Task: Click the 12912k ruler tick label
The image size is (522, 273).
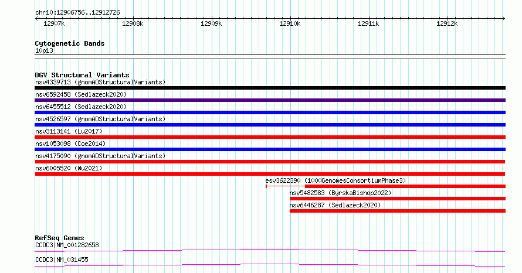Action: click(447, 23)
